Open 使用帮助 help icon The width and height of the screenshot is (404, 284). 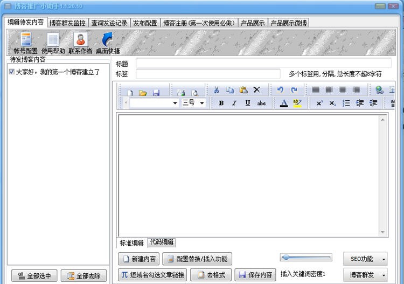pyautogui.click(x=53, y=43)
